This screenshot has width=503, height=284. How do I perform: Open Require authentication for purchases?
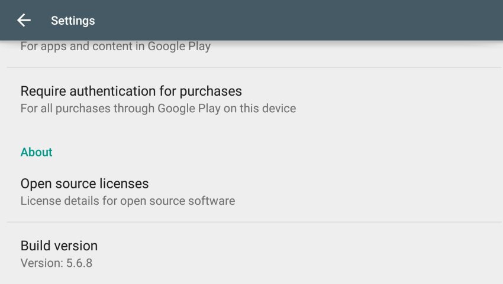(131, 92)
